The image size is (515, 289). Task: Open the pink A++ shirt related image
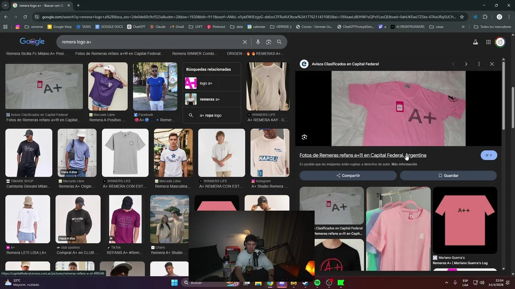pyautogui.click(x=465, y=220)
